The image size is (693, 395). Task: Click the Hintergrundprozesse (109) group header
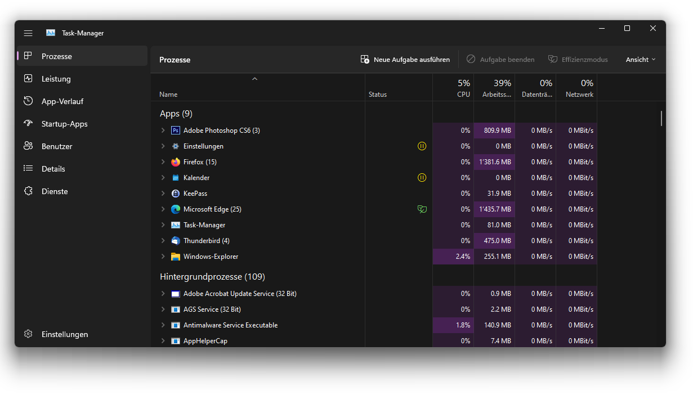pyautogui.click(x=212, y=277)
